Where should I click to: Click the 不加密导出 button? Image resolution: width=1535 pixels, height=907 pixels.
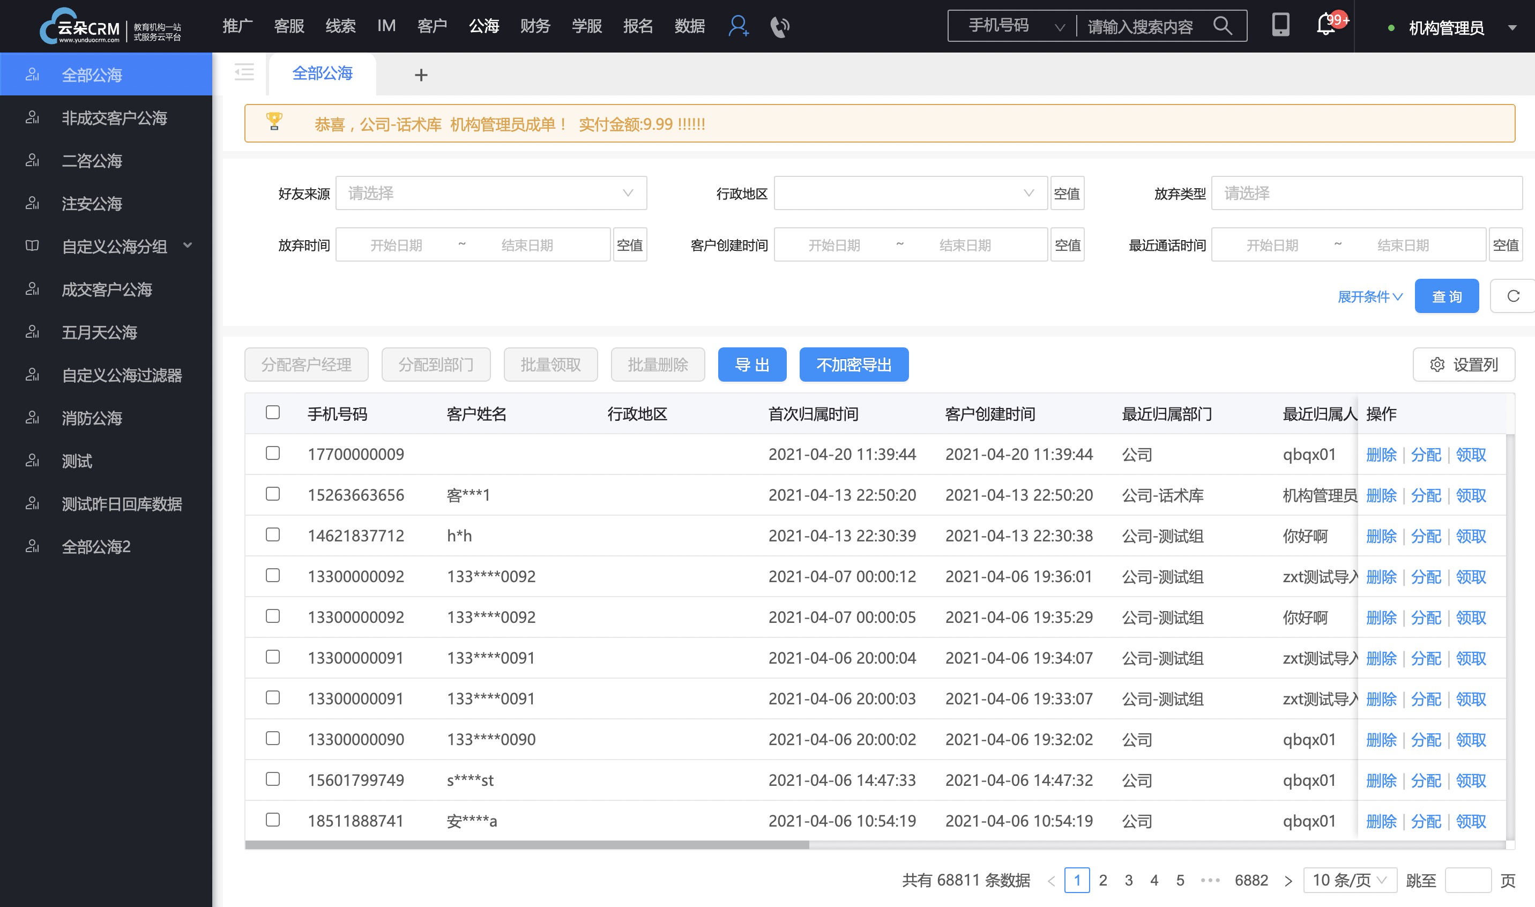click(853, 365)
